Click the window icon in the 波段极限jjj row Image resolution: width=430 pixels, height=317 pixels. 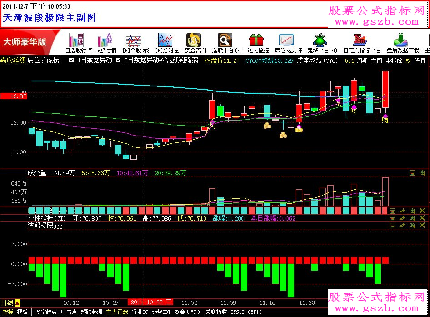(392, 226)
